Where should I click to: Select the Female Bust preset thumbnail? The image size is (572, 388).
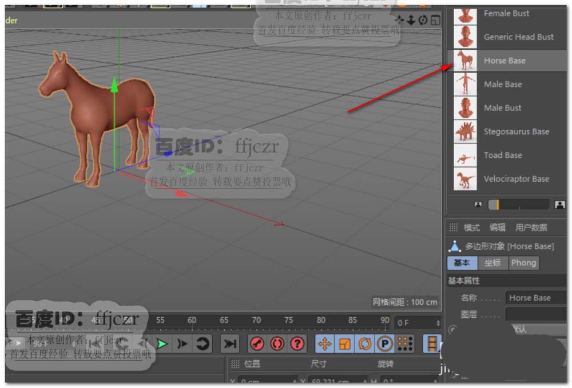[465, 15]
